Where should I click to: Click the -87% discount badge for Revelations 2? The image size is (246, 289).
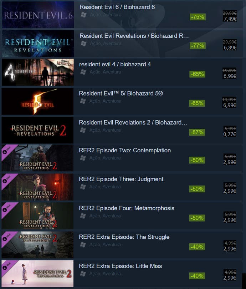pyautogui.click(x=197, y=132)
